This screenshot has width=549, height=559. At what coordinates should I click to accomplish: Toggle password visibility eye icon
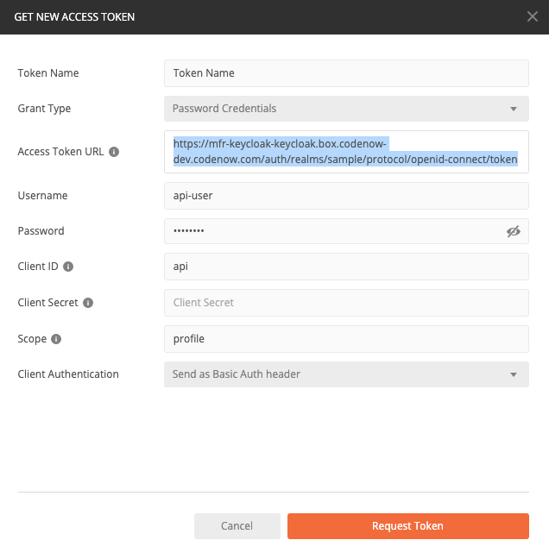point(514,231)
